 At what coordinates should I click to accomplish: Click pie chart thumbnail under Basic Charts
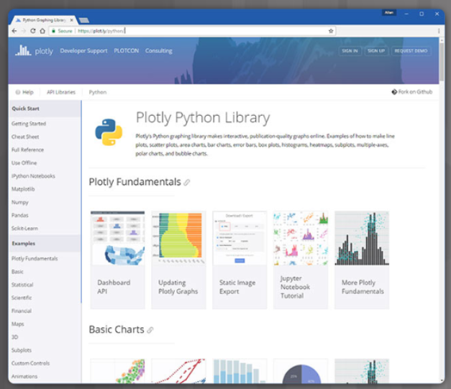point(301,371)
